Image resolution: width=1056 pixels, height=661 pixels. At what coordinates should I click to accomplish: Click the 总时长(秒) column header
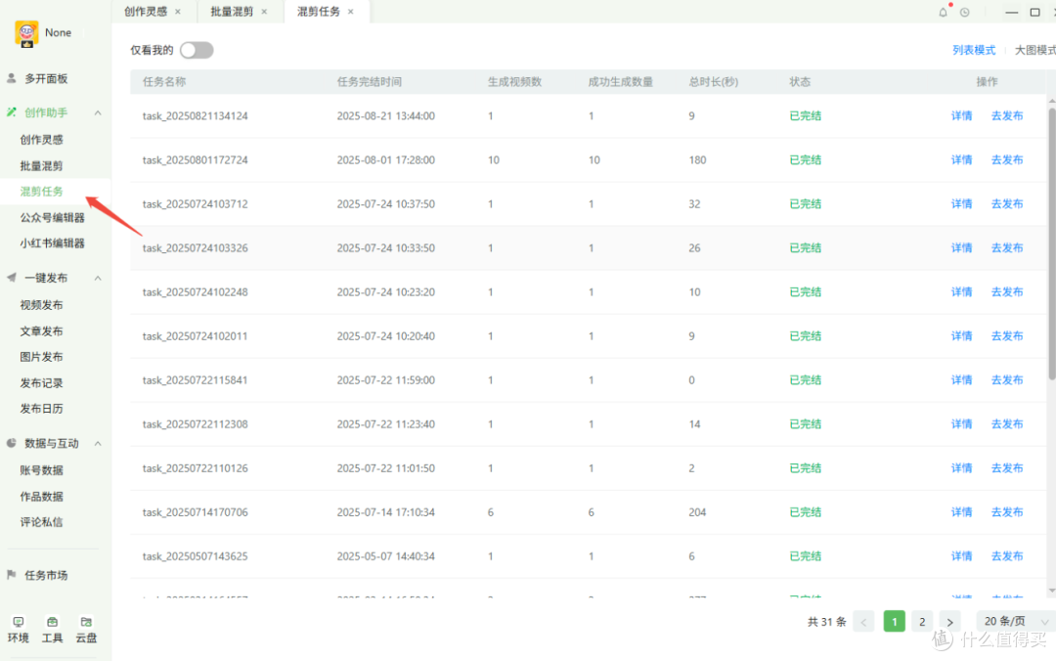tap(713, 81)
